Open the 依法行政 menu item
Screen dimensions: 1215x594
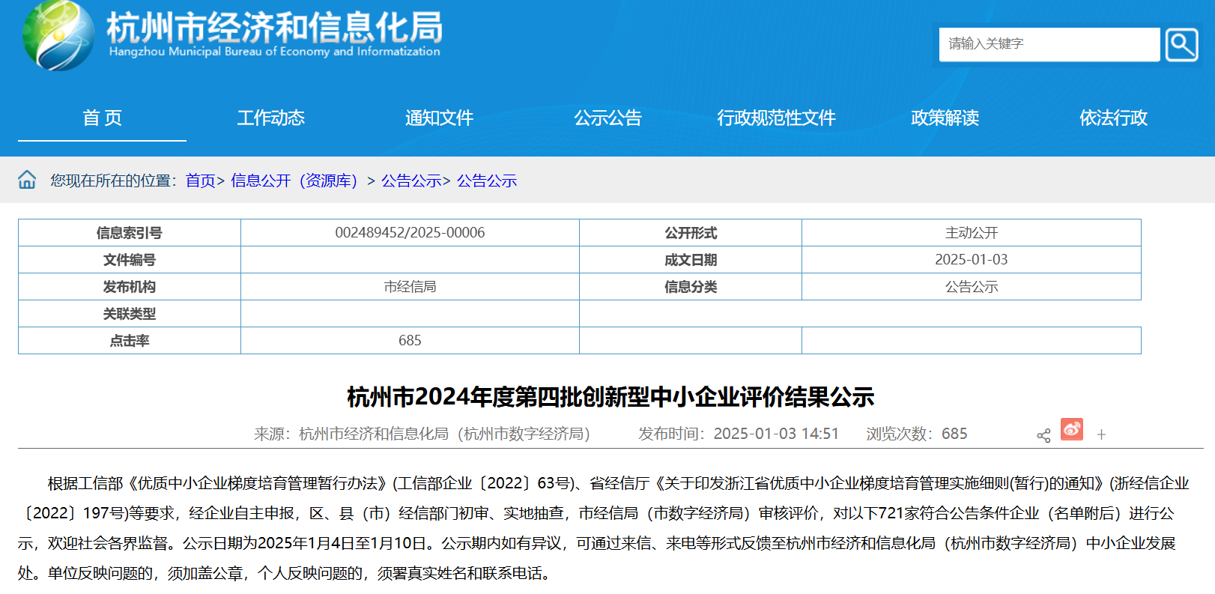(x=1113, y=118)
